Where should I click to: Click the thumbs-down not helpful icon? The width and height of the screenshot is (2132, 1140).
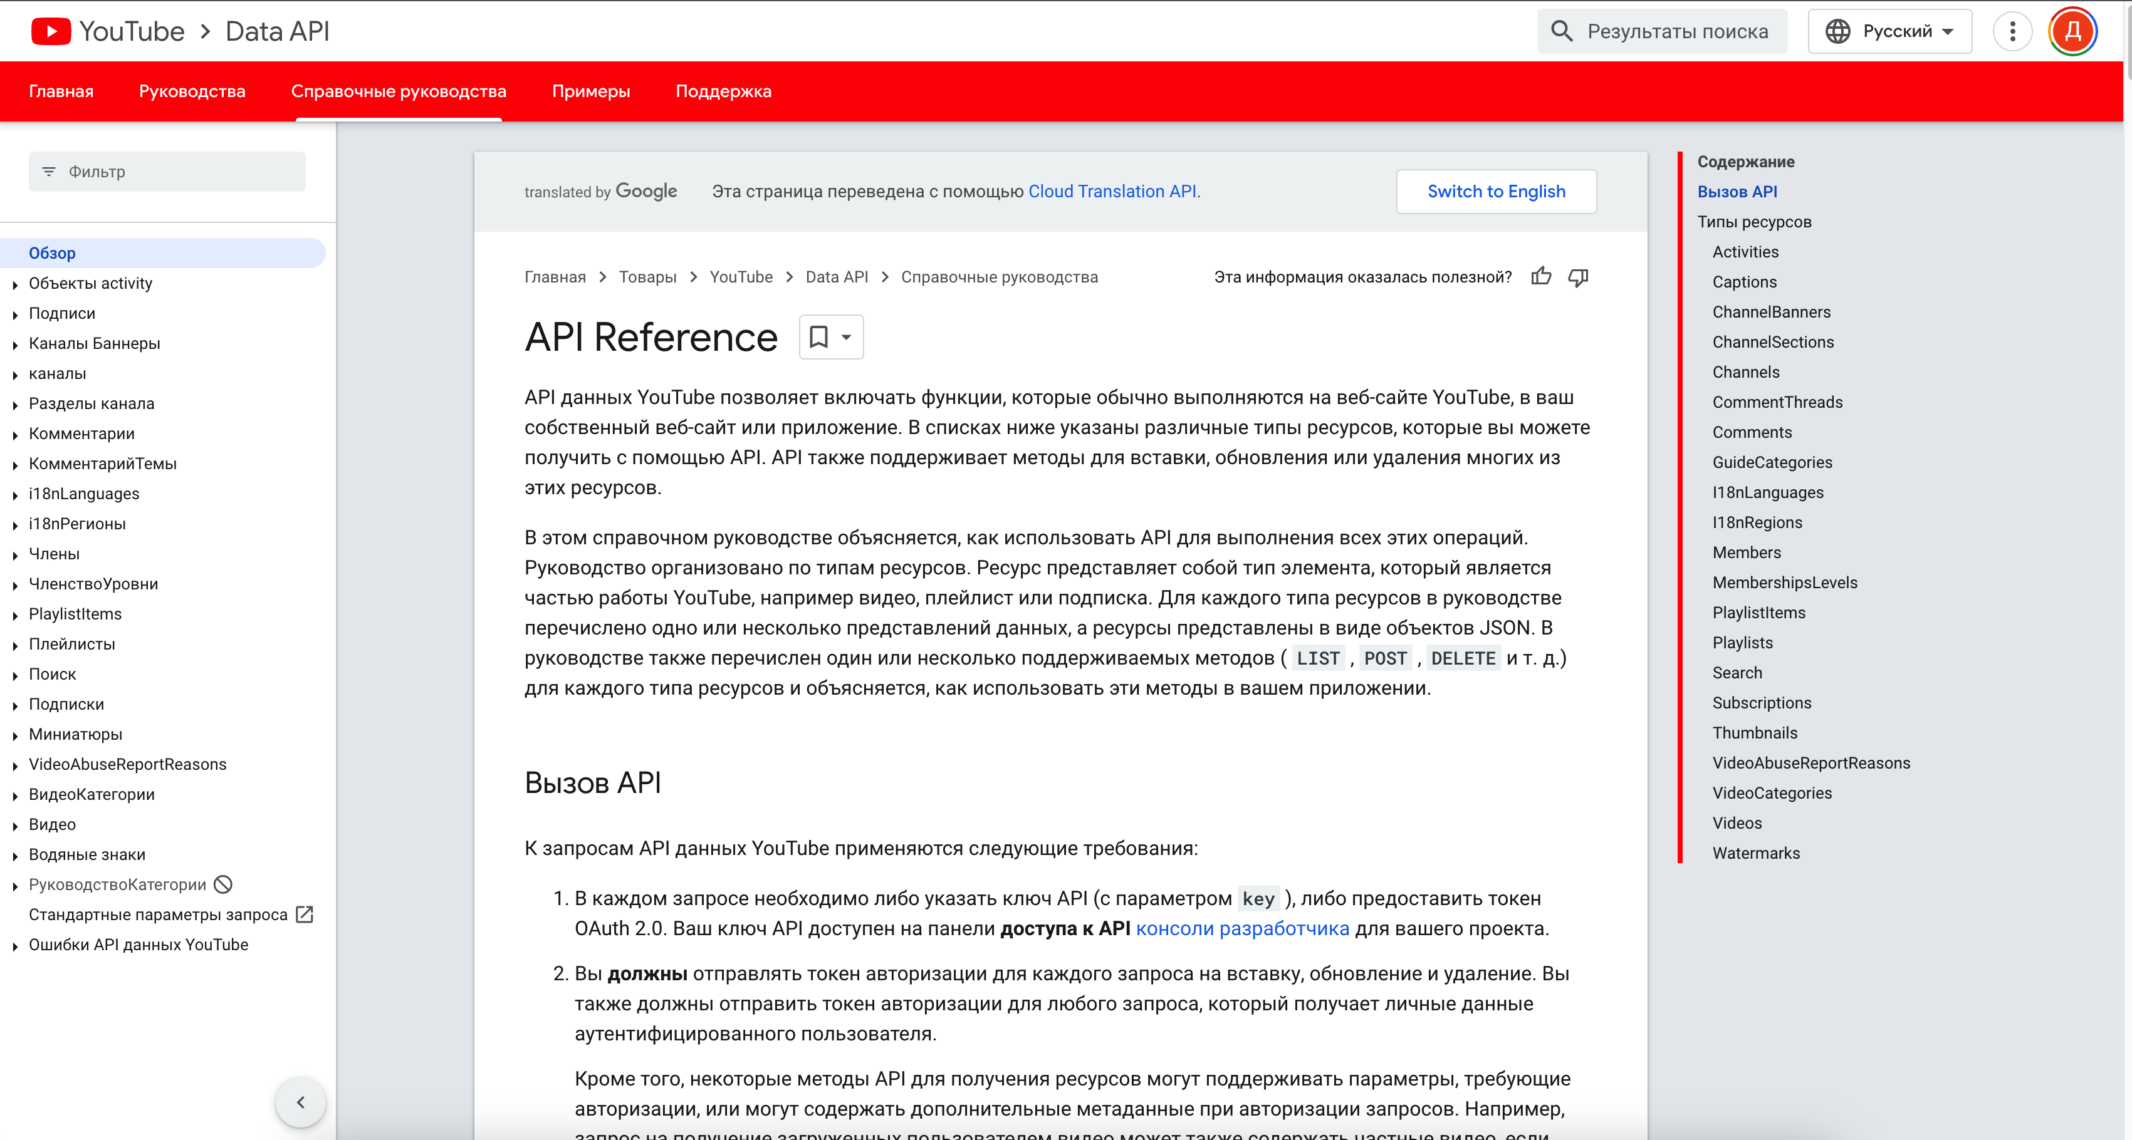pyautogui.click(x=1578, y=277)
